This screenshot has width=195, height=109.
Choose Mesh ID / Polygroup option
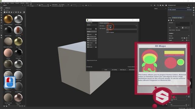[122, 32]
